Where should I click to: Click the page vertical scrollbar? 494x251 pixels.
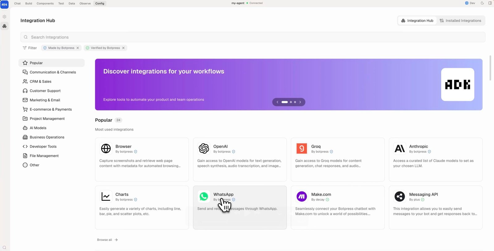pos(490,68)
